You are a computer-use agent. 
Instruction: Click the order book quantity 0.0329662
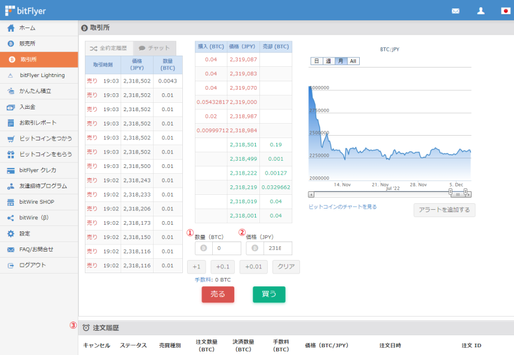click(x=276, y=188)
